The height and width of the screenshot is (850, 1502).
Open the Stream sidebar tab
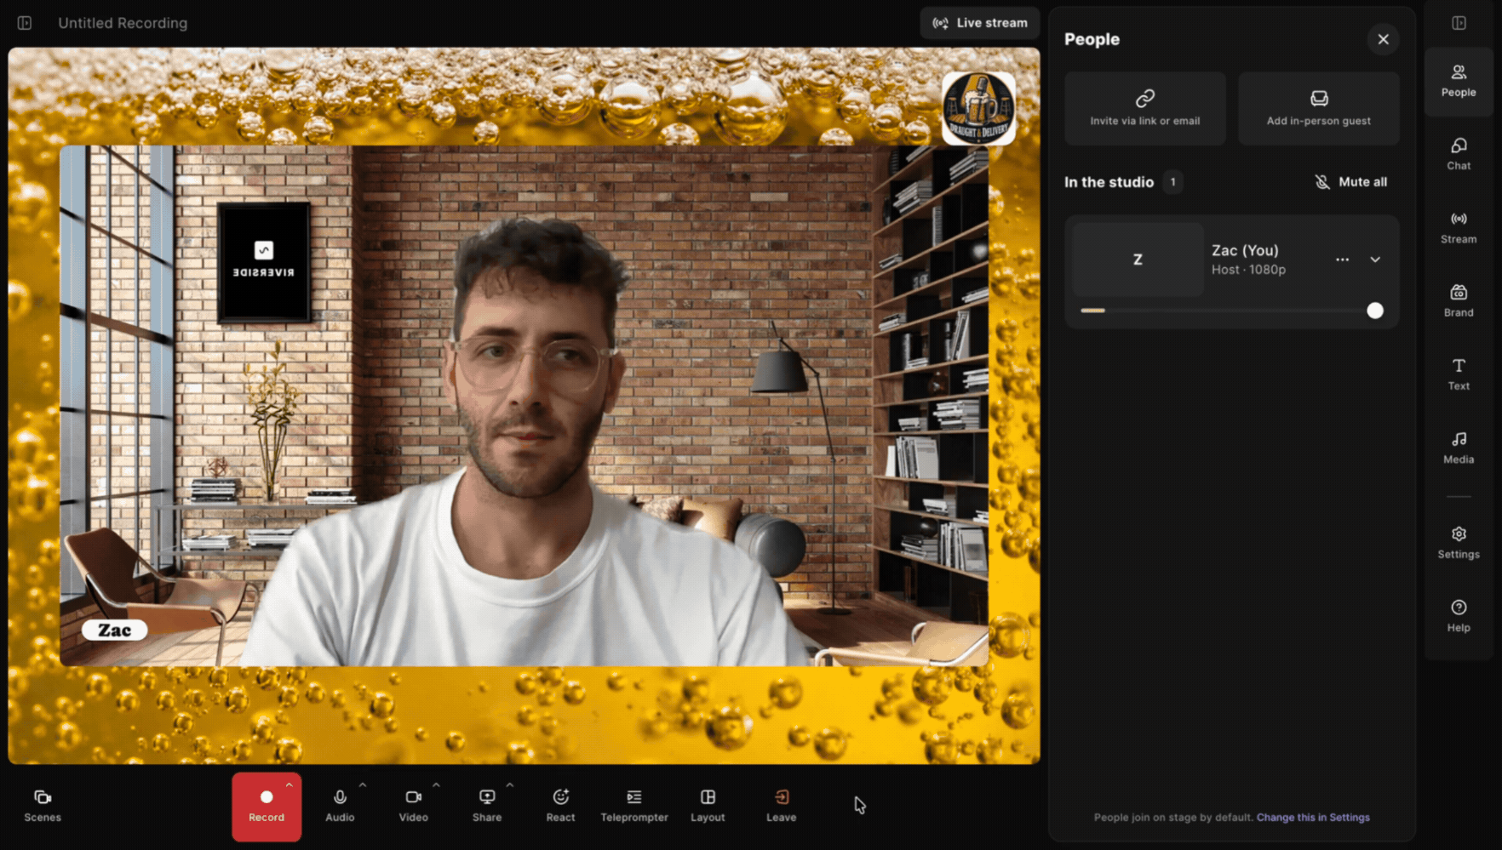[x=1458, y=228]
